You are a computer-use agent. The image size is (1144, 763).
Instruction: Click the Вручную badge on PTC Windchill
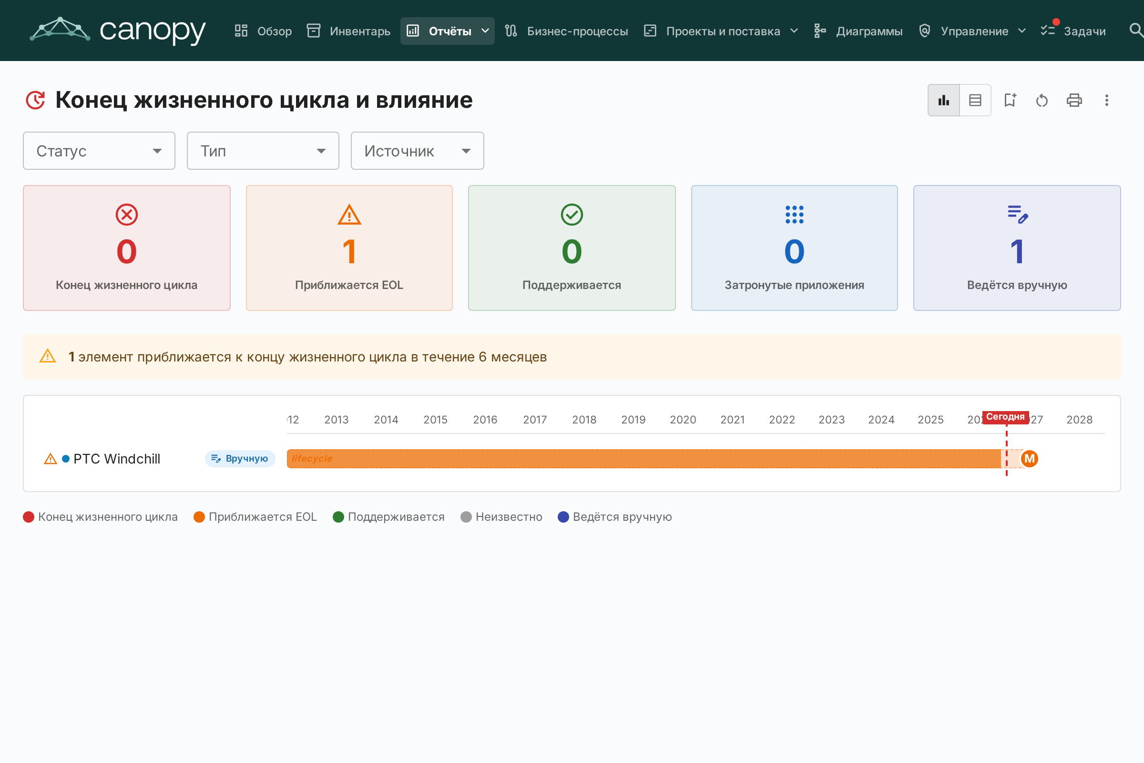240,458
